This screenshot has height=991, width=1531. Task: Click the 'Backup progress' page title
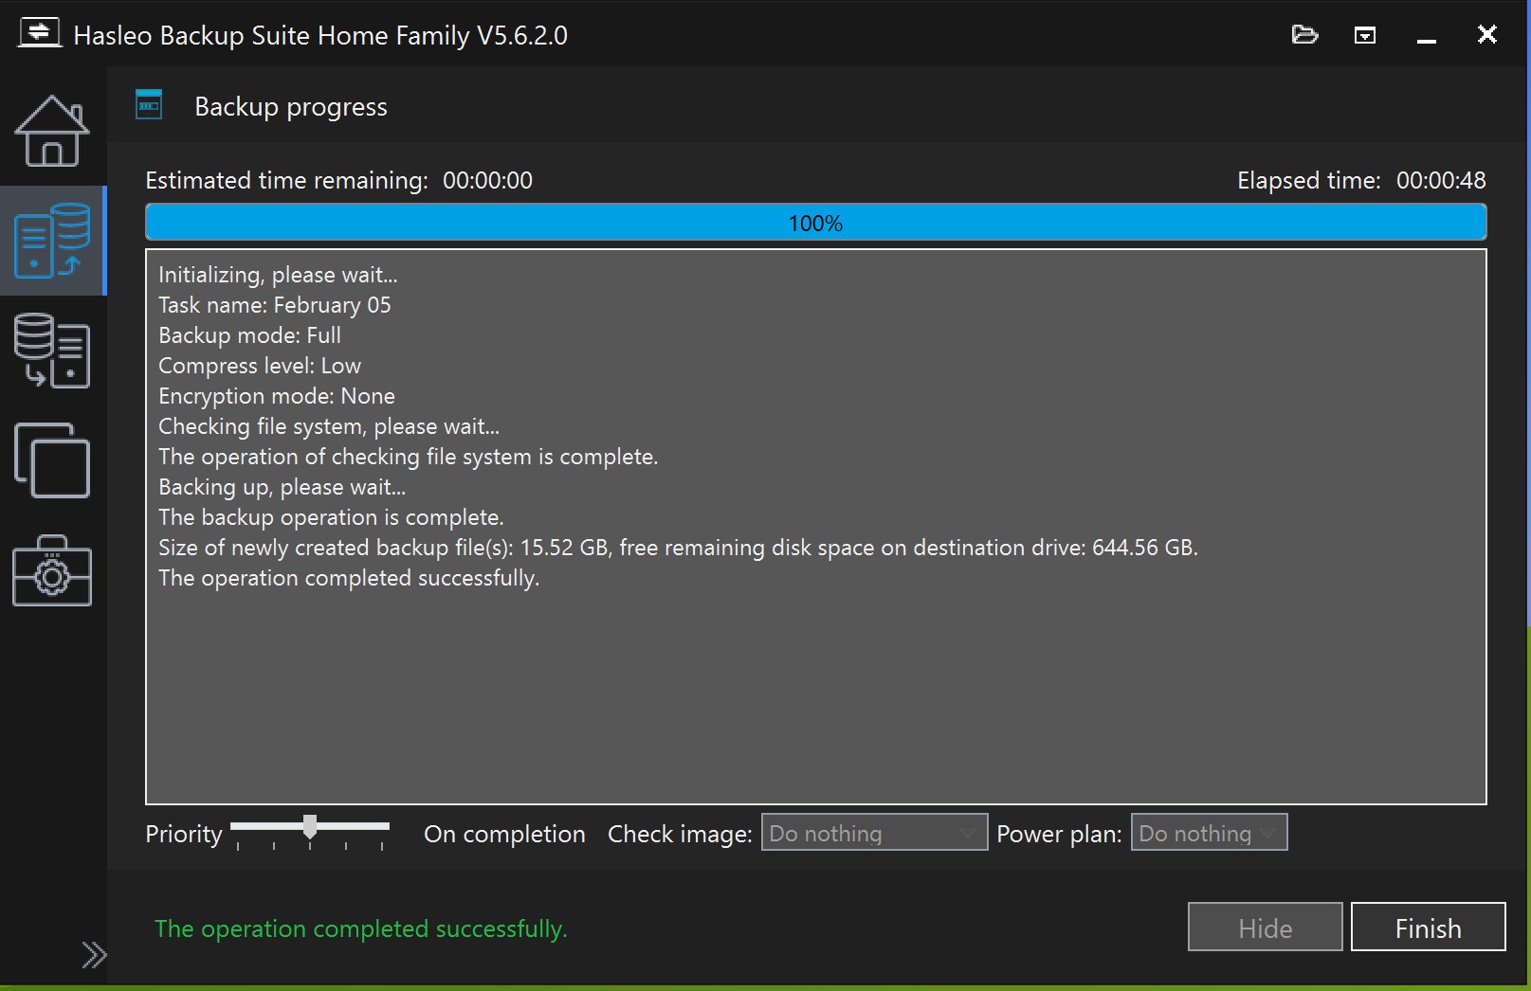point(291,107)
